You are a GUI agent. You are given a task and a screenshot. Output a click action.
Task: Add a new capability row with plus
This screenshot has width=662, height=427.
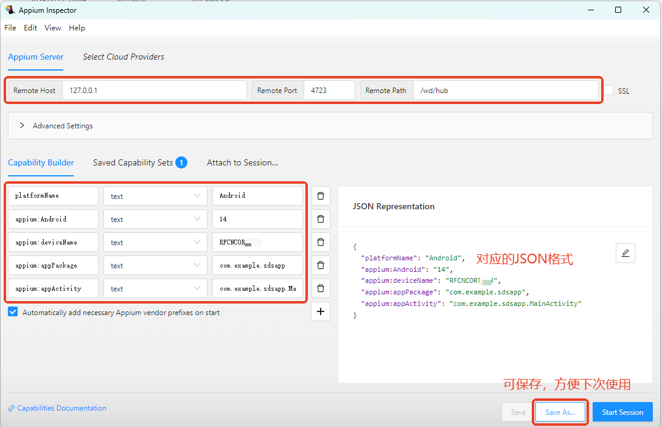321,311
